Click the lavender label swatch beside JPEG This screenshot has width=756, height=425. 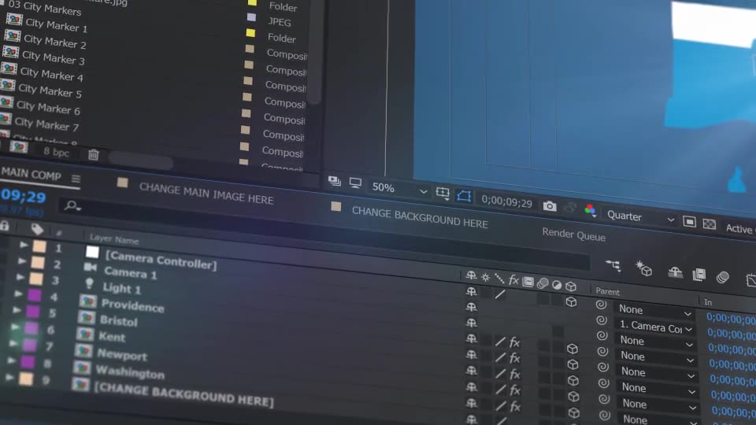click(x=252, y=17)
